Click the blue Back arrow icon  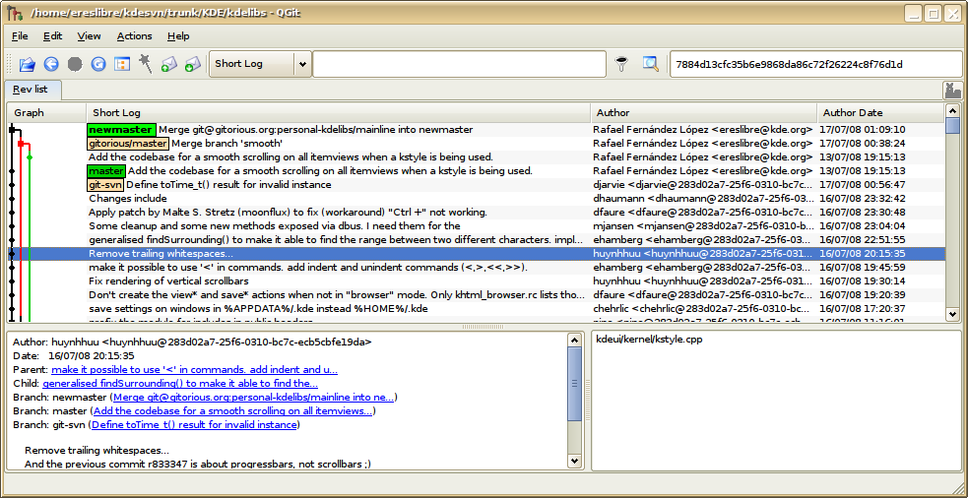point(50,64)
